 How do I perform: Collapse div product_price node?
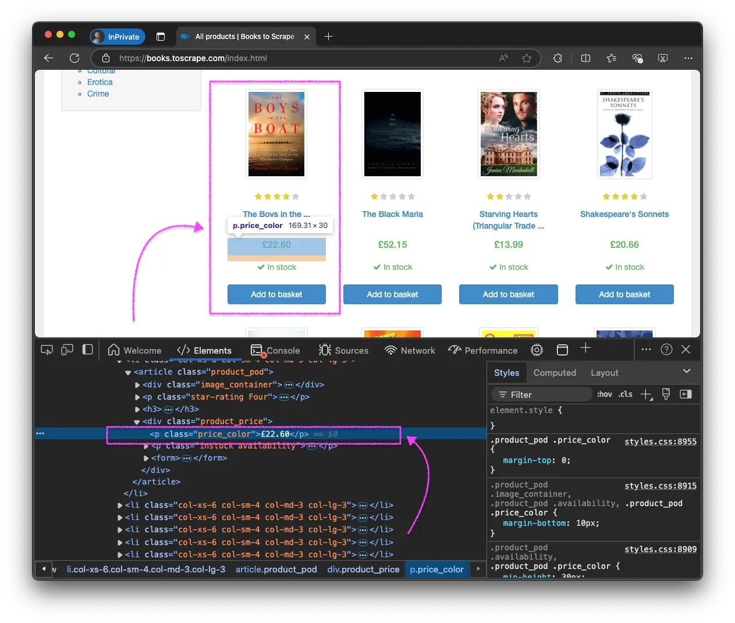coord(137,422)
